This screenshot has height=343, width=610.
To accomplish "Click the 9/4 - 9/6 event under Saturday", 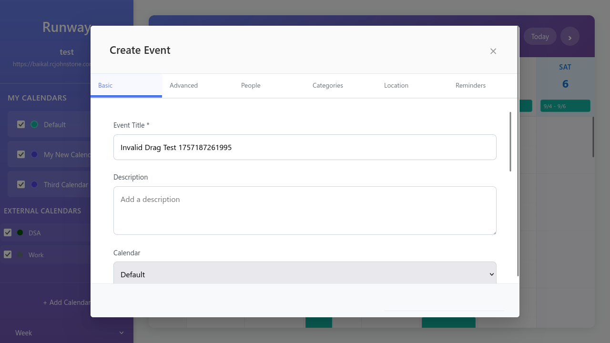I will point(565,105).
